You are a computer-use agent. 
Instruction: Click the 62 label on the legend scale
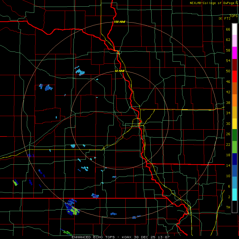click(228, 40)
